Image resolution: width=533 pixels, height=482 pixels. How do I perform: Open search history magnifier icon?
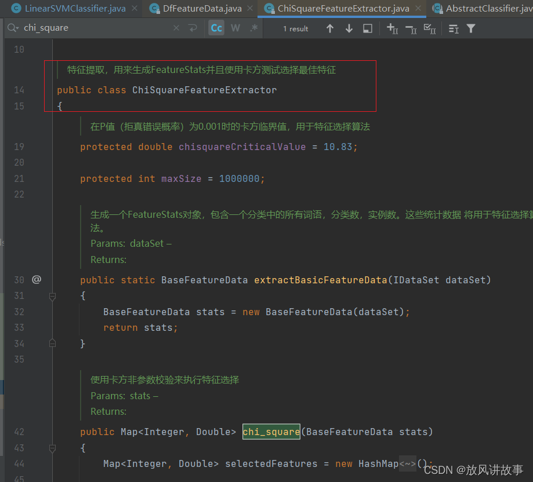click(13, 28)
